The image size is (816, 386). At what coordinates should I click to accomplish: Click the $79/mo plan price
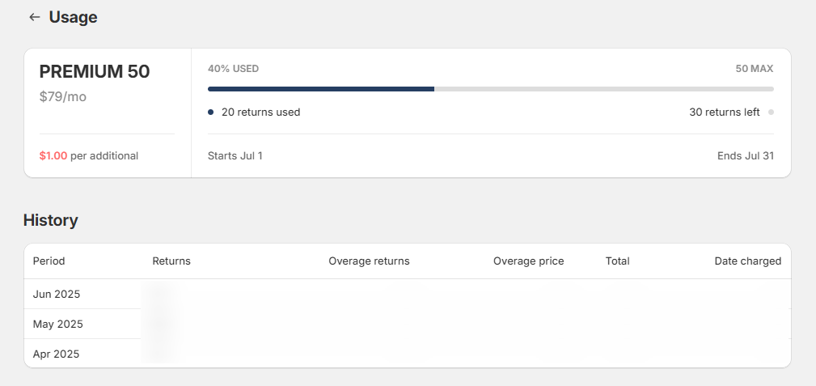[63, 97]
